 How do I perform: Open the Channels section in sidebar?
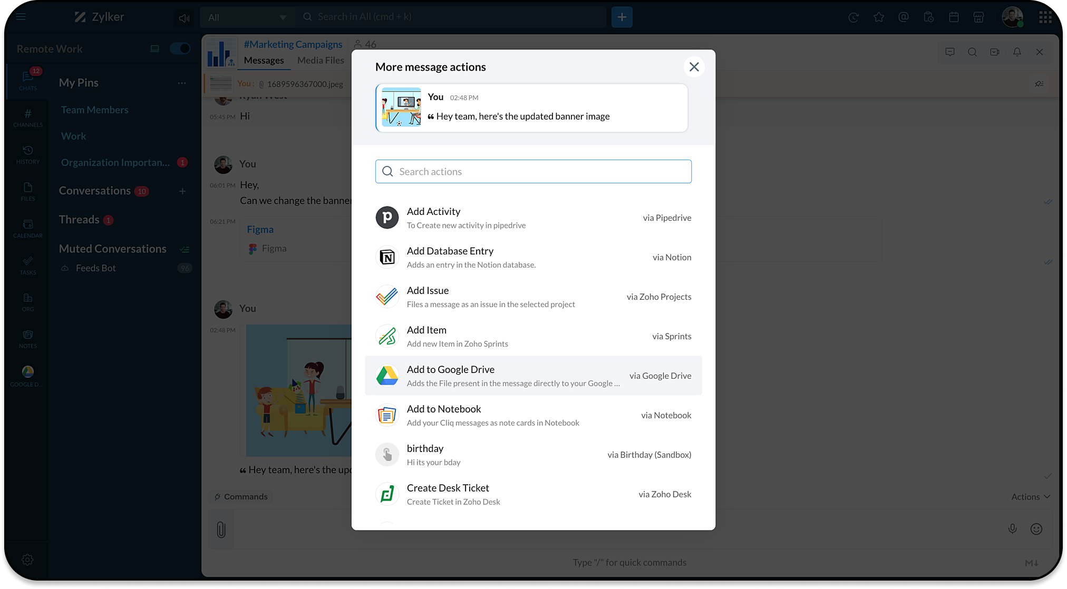pyautogui.click(x=28, y=117)
